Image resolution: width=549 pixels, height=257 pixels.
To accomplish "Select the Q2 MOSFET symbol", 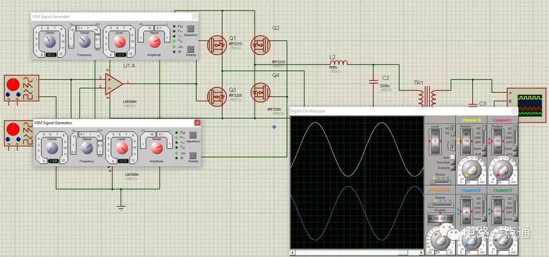I will point(260,45).
